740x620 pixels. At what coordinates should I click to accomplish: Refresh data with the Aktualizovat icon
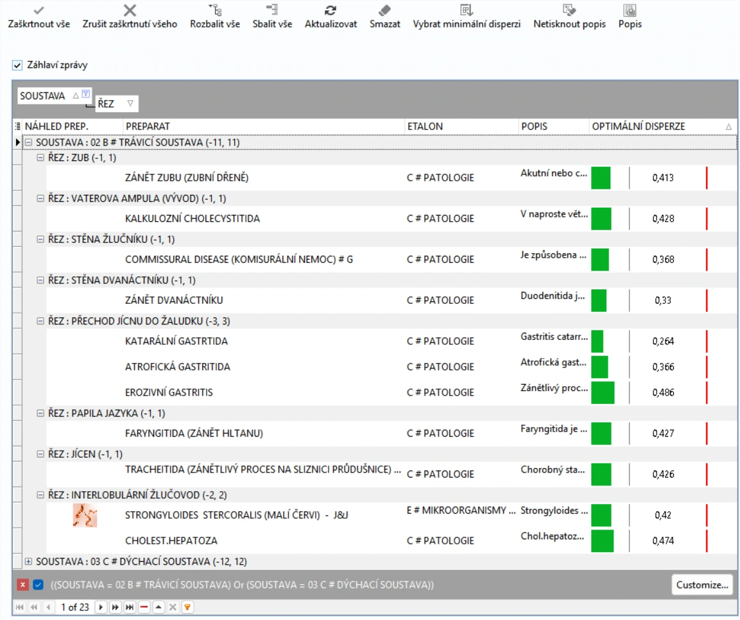click(x=331, y=10)
